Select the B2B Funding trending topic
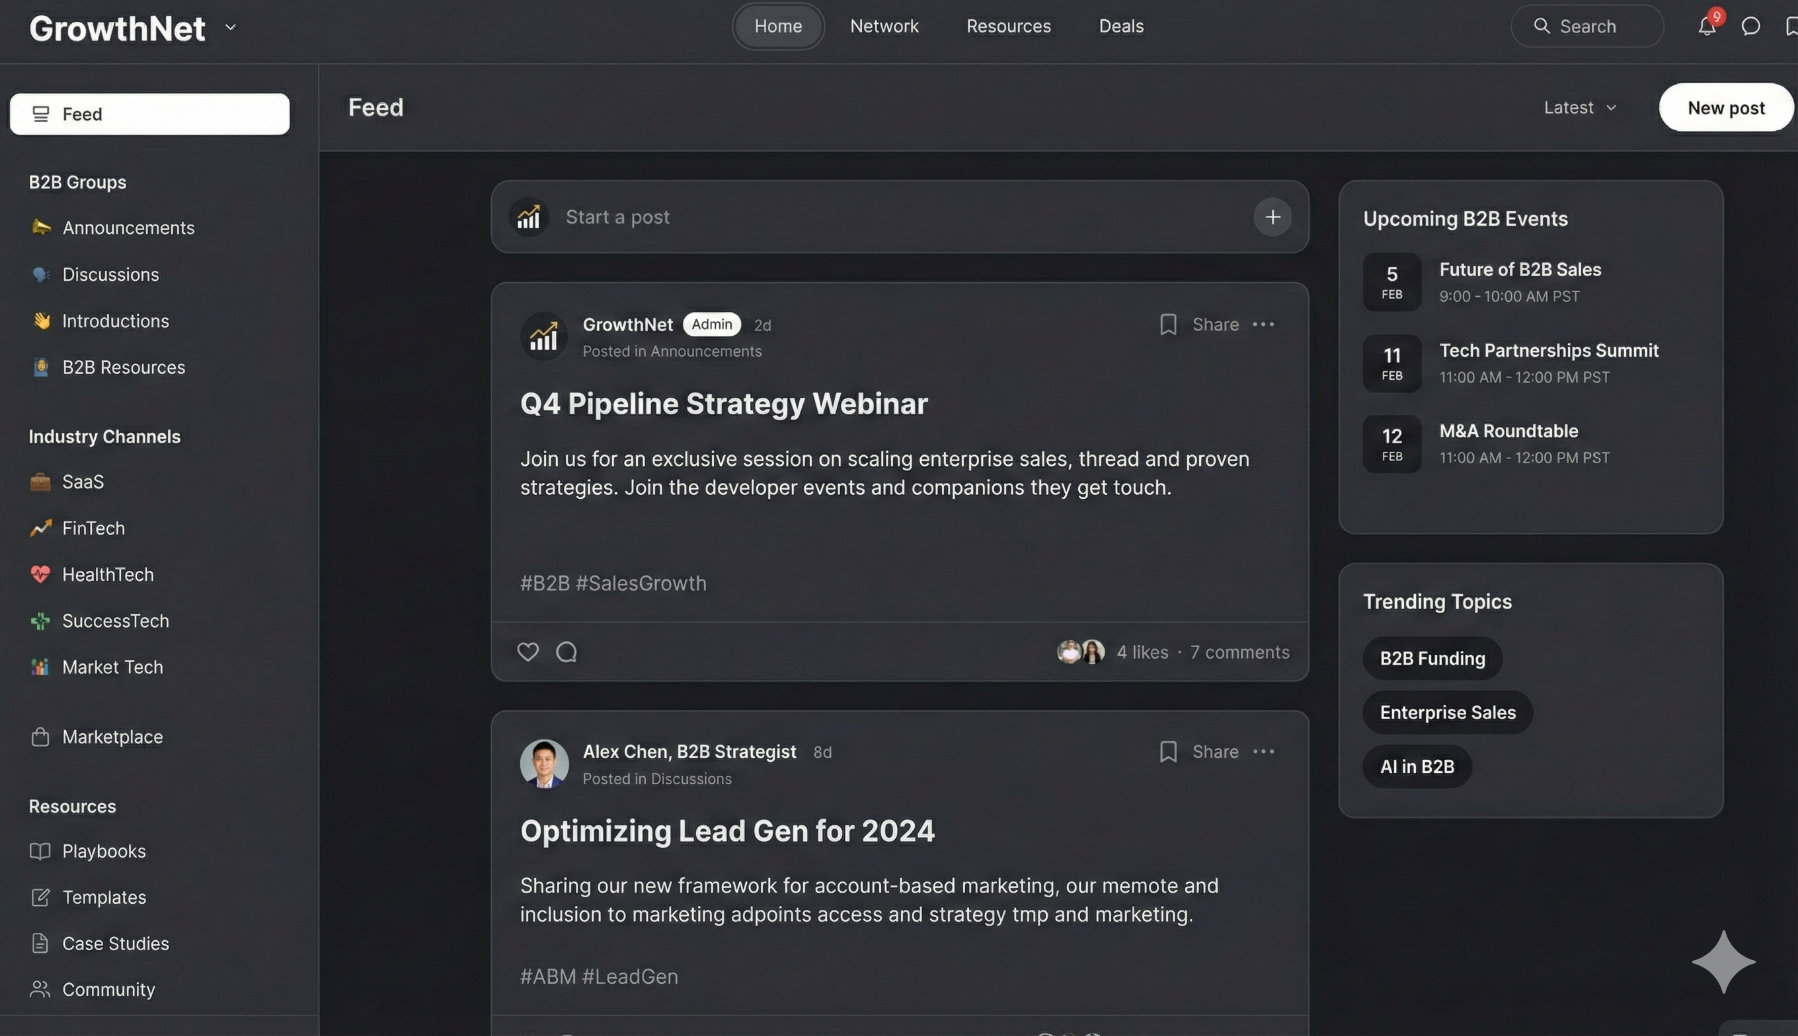 tap(1432, 658)
